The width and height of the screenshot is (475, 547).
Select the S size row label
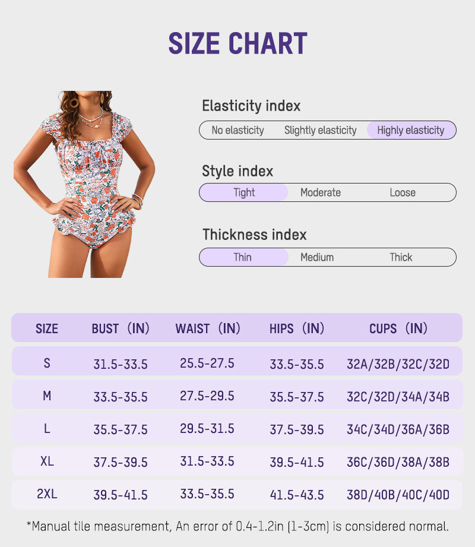[47, 362]
